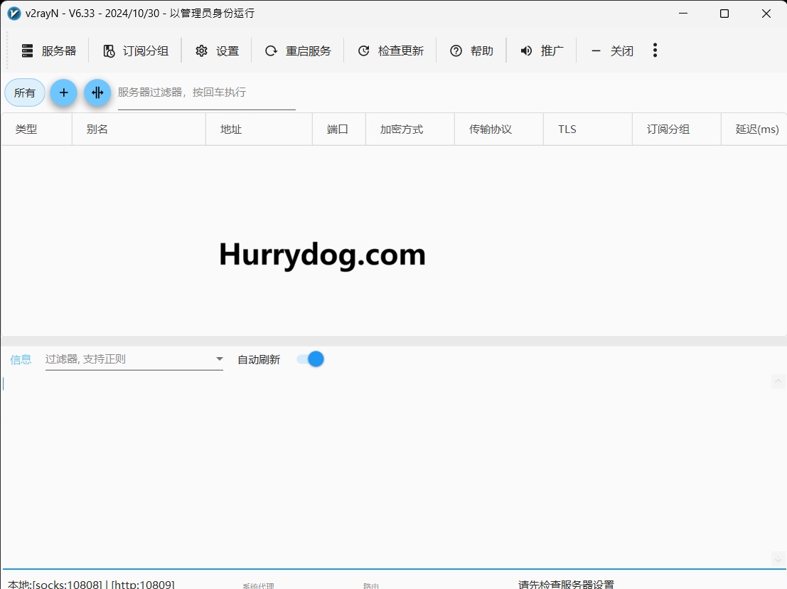Select the 所有 (All) group tab
The width and height of the screenshot is (787, 589).
click(25, 92)
